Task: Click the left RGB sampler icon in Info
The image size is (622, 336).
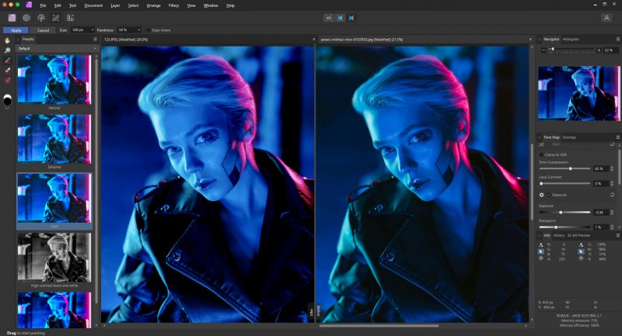Action: pyautogui.click(x=541, y=245)
